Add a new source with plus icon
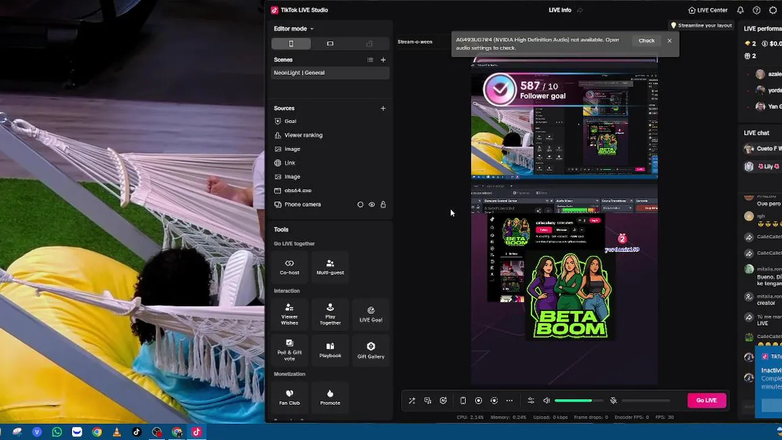This screenshot has height=440, width=782. coord(383,108)
